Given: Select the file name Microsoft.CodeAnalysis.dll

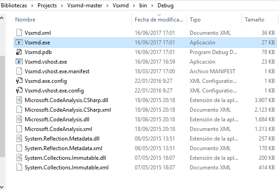Looking at the screenshot, I should tap(57, 119).
